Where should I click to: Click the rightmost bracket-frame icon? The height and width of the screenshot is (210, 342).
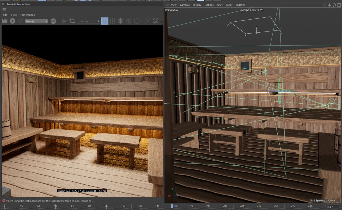click(156, 21)
